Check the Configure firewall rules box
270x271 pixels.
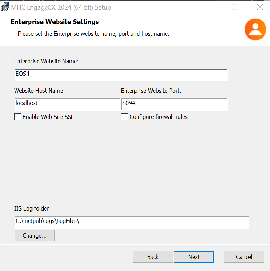point(125,117)
